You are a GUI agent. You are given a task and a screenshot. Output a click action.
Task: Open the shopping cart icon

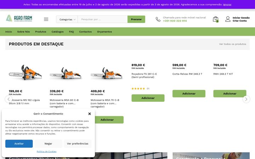point(216,19)
